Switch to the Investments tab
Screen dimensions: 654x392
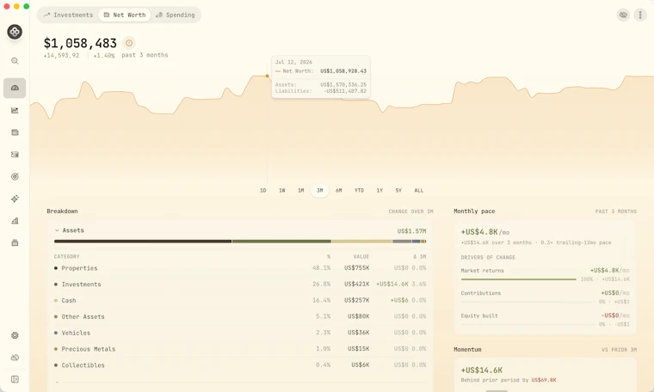pyautogui.click(x=69, y=15)
